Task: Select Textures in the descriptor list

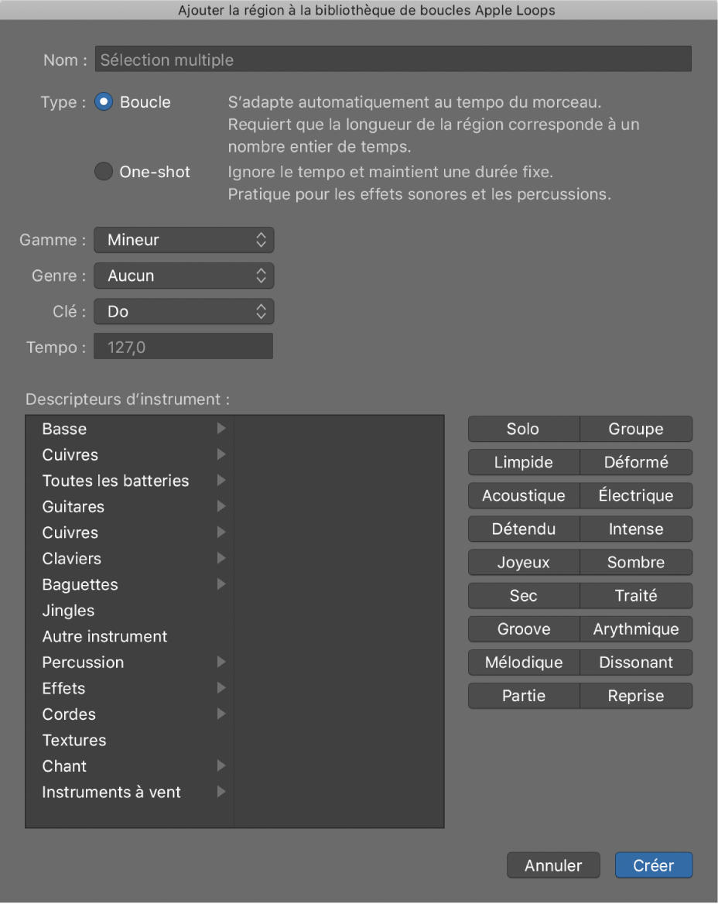Action: pyautogui.click(x=74, y=740)
